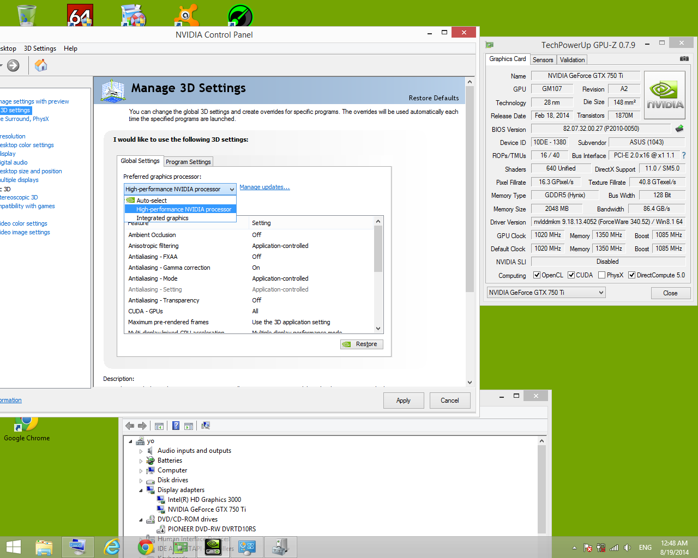Click the Manage updates link
Image resolution: width=698 pixels, height=558 pixels.
click(264, 187)
